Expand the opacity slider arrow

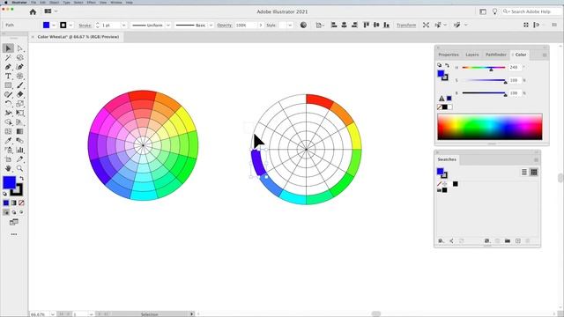pos(261,26)
